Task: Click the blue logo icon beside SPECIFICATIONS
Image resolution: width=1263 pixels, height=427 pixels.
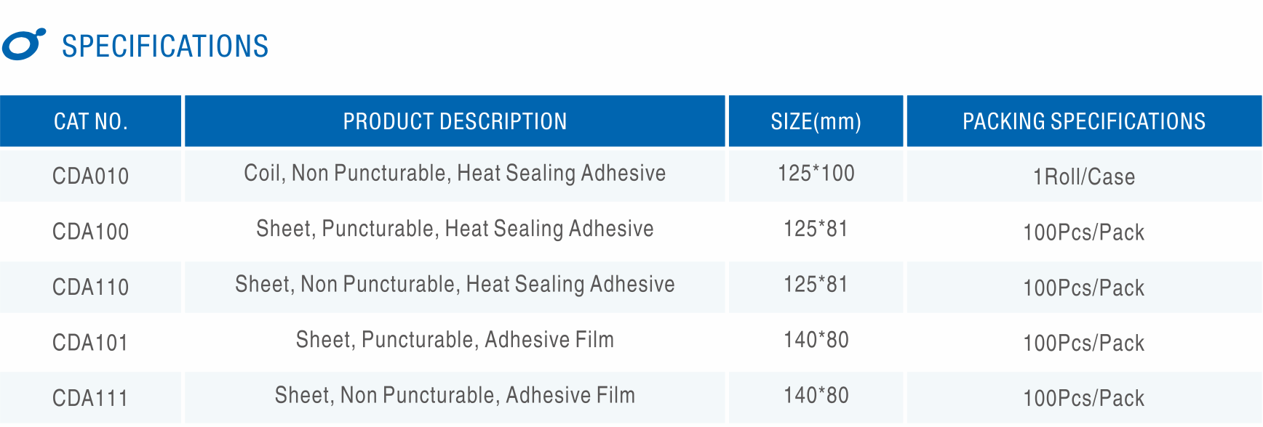Action: tap(23, 45)
